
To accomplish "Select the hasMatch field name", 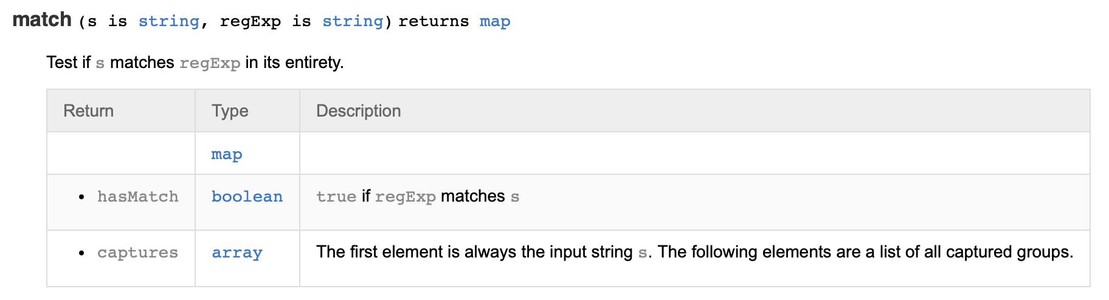I will [137, 197].
